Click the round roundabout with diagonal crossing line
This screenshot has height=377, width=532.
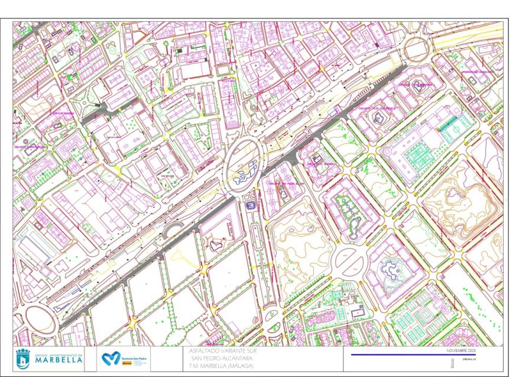(x=349, y=262)
